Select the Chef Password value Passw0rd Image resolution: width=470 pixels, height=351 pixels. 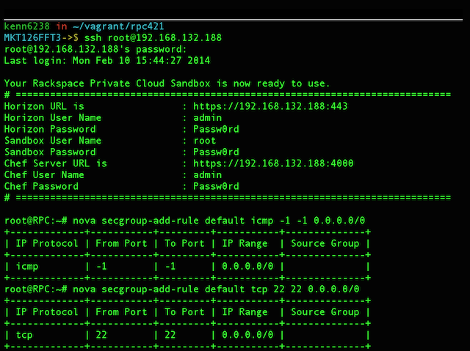pyautogui.click(x=216, y=186)
